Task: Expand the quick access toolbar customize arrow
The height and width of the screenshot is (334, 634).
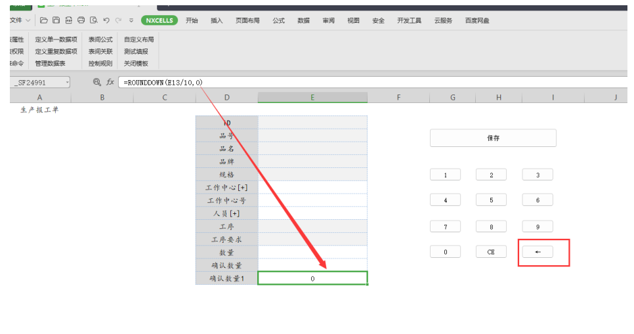Action: [131, 20]
